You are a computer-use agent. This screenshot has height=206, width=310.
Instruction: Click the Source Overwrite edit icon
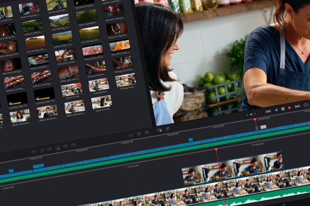pyautogui.click(x=73, y=145)
